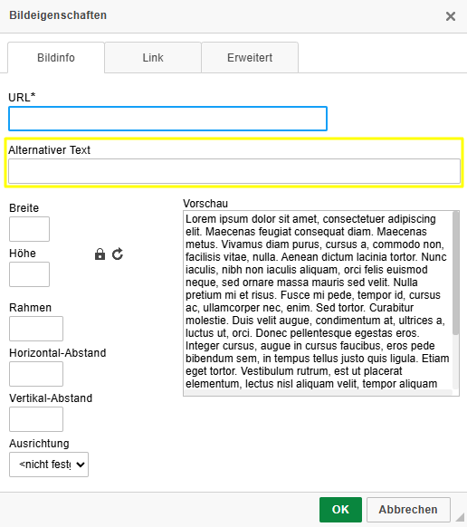Cancel via the Abbrechen button

[x=408, y=510]
